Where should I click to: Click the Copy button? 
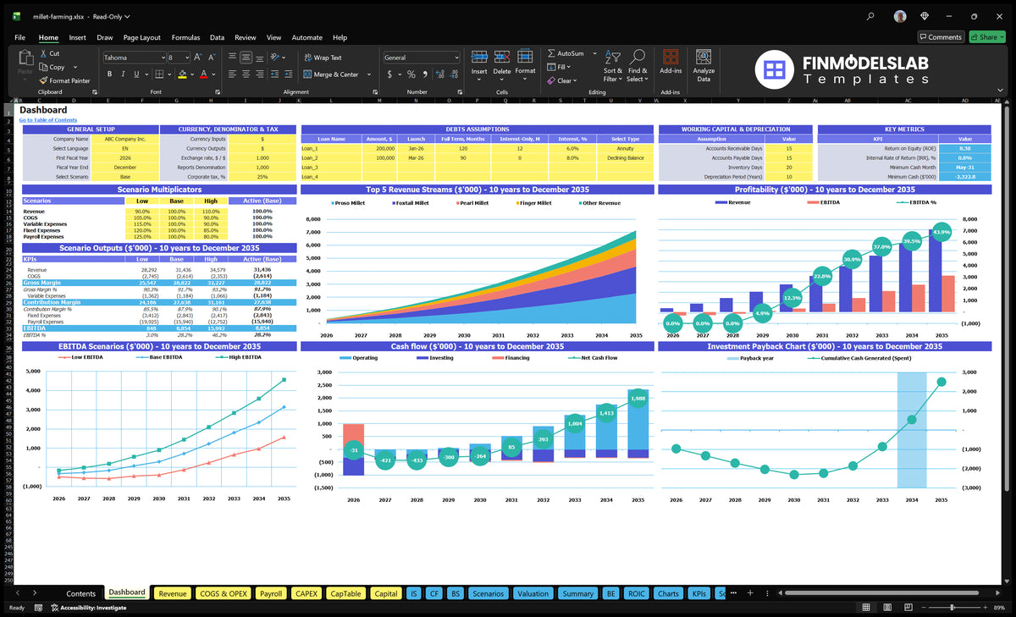pyautogui.click(x=52, y=67)
